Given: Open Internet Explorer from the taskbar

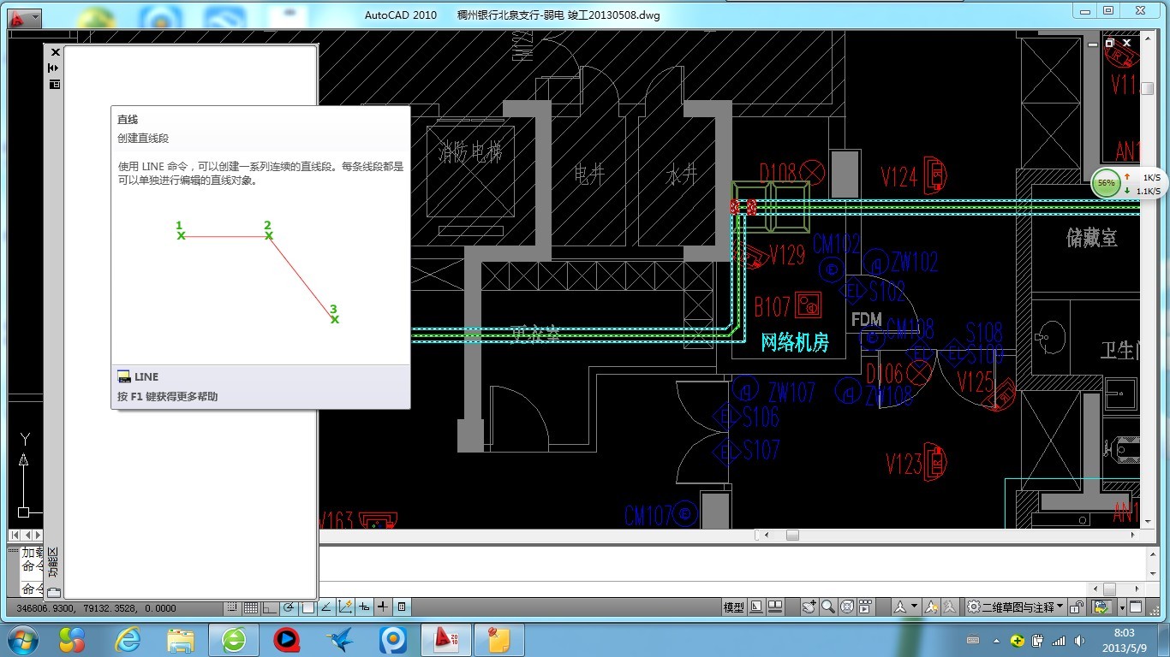Looking at the screenshot, I should [x=129, y=639].
